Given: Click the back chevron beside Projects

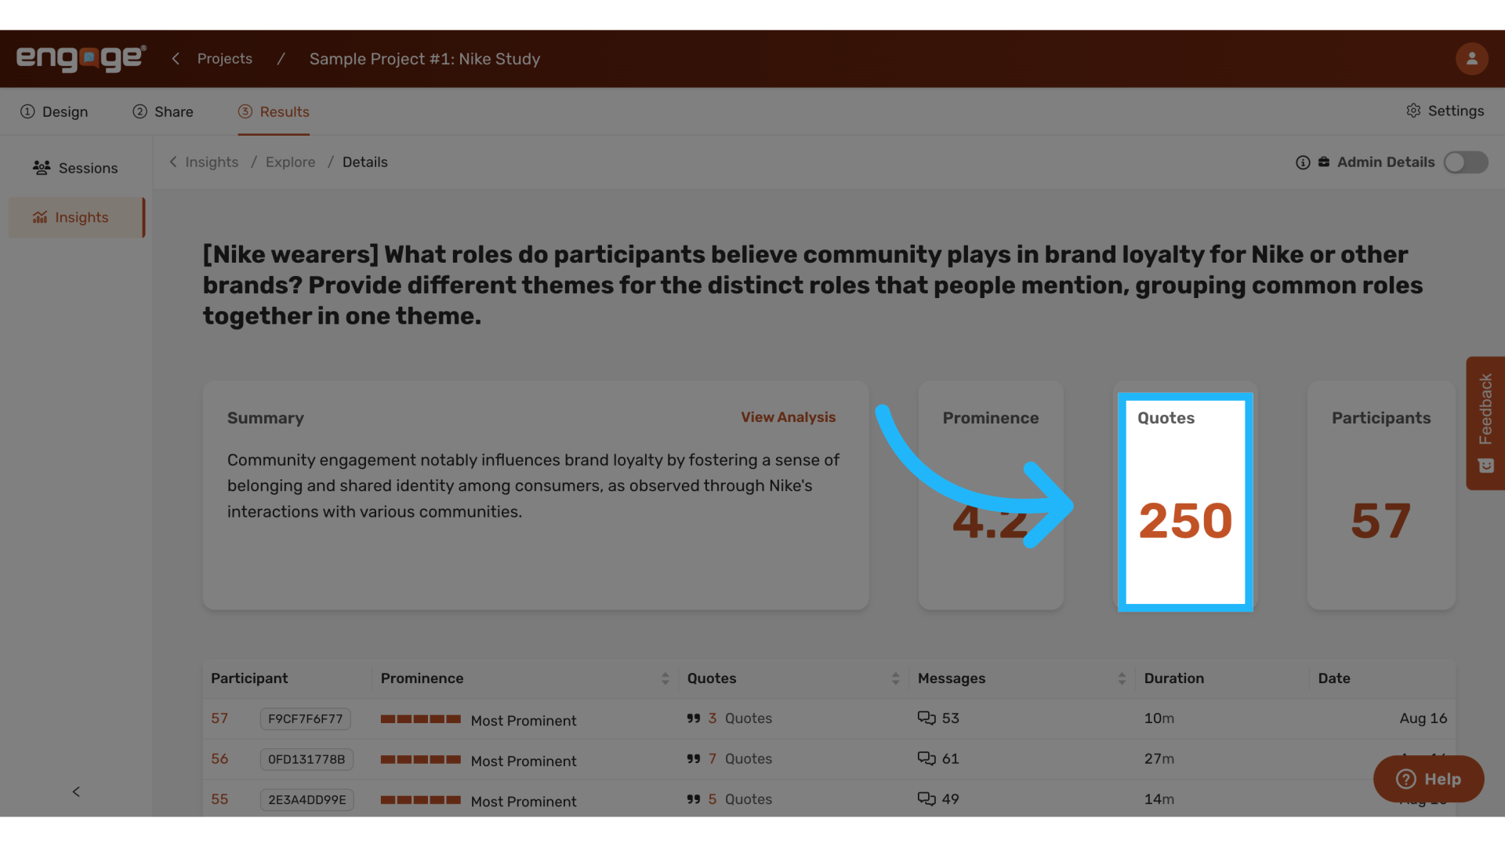Looking at the screenshot, I should [x=176, y=59].
